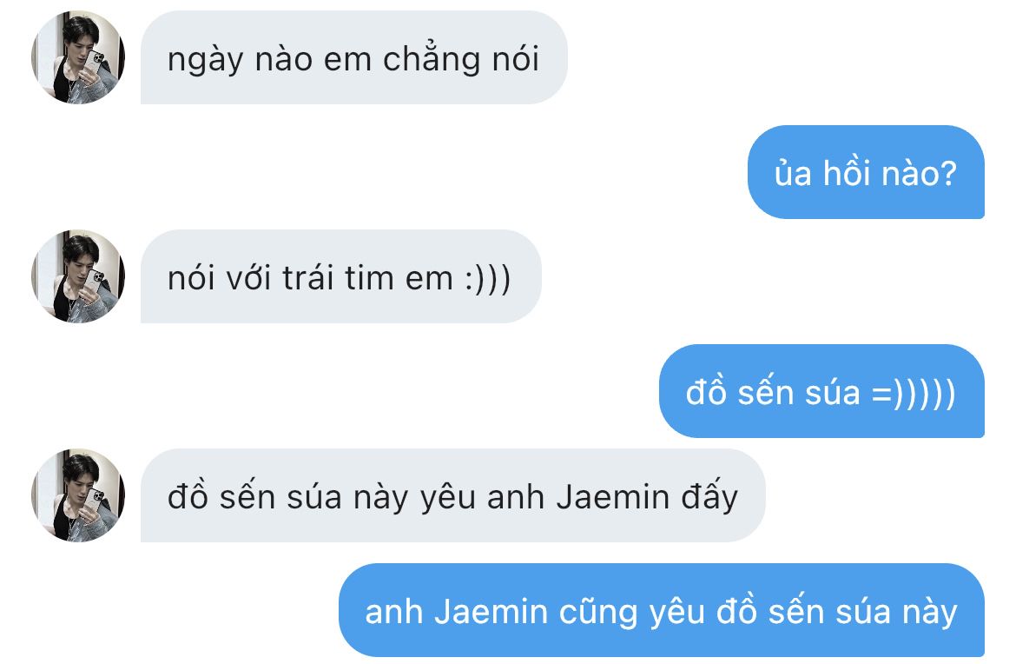Viewport: 1016px width, 664px height.
Task: Tap profile photo beside "nói với trái tim em"
Action: pos(78,276)
